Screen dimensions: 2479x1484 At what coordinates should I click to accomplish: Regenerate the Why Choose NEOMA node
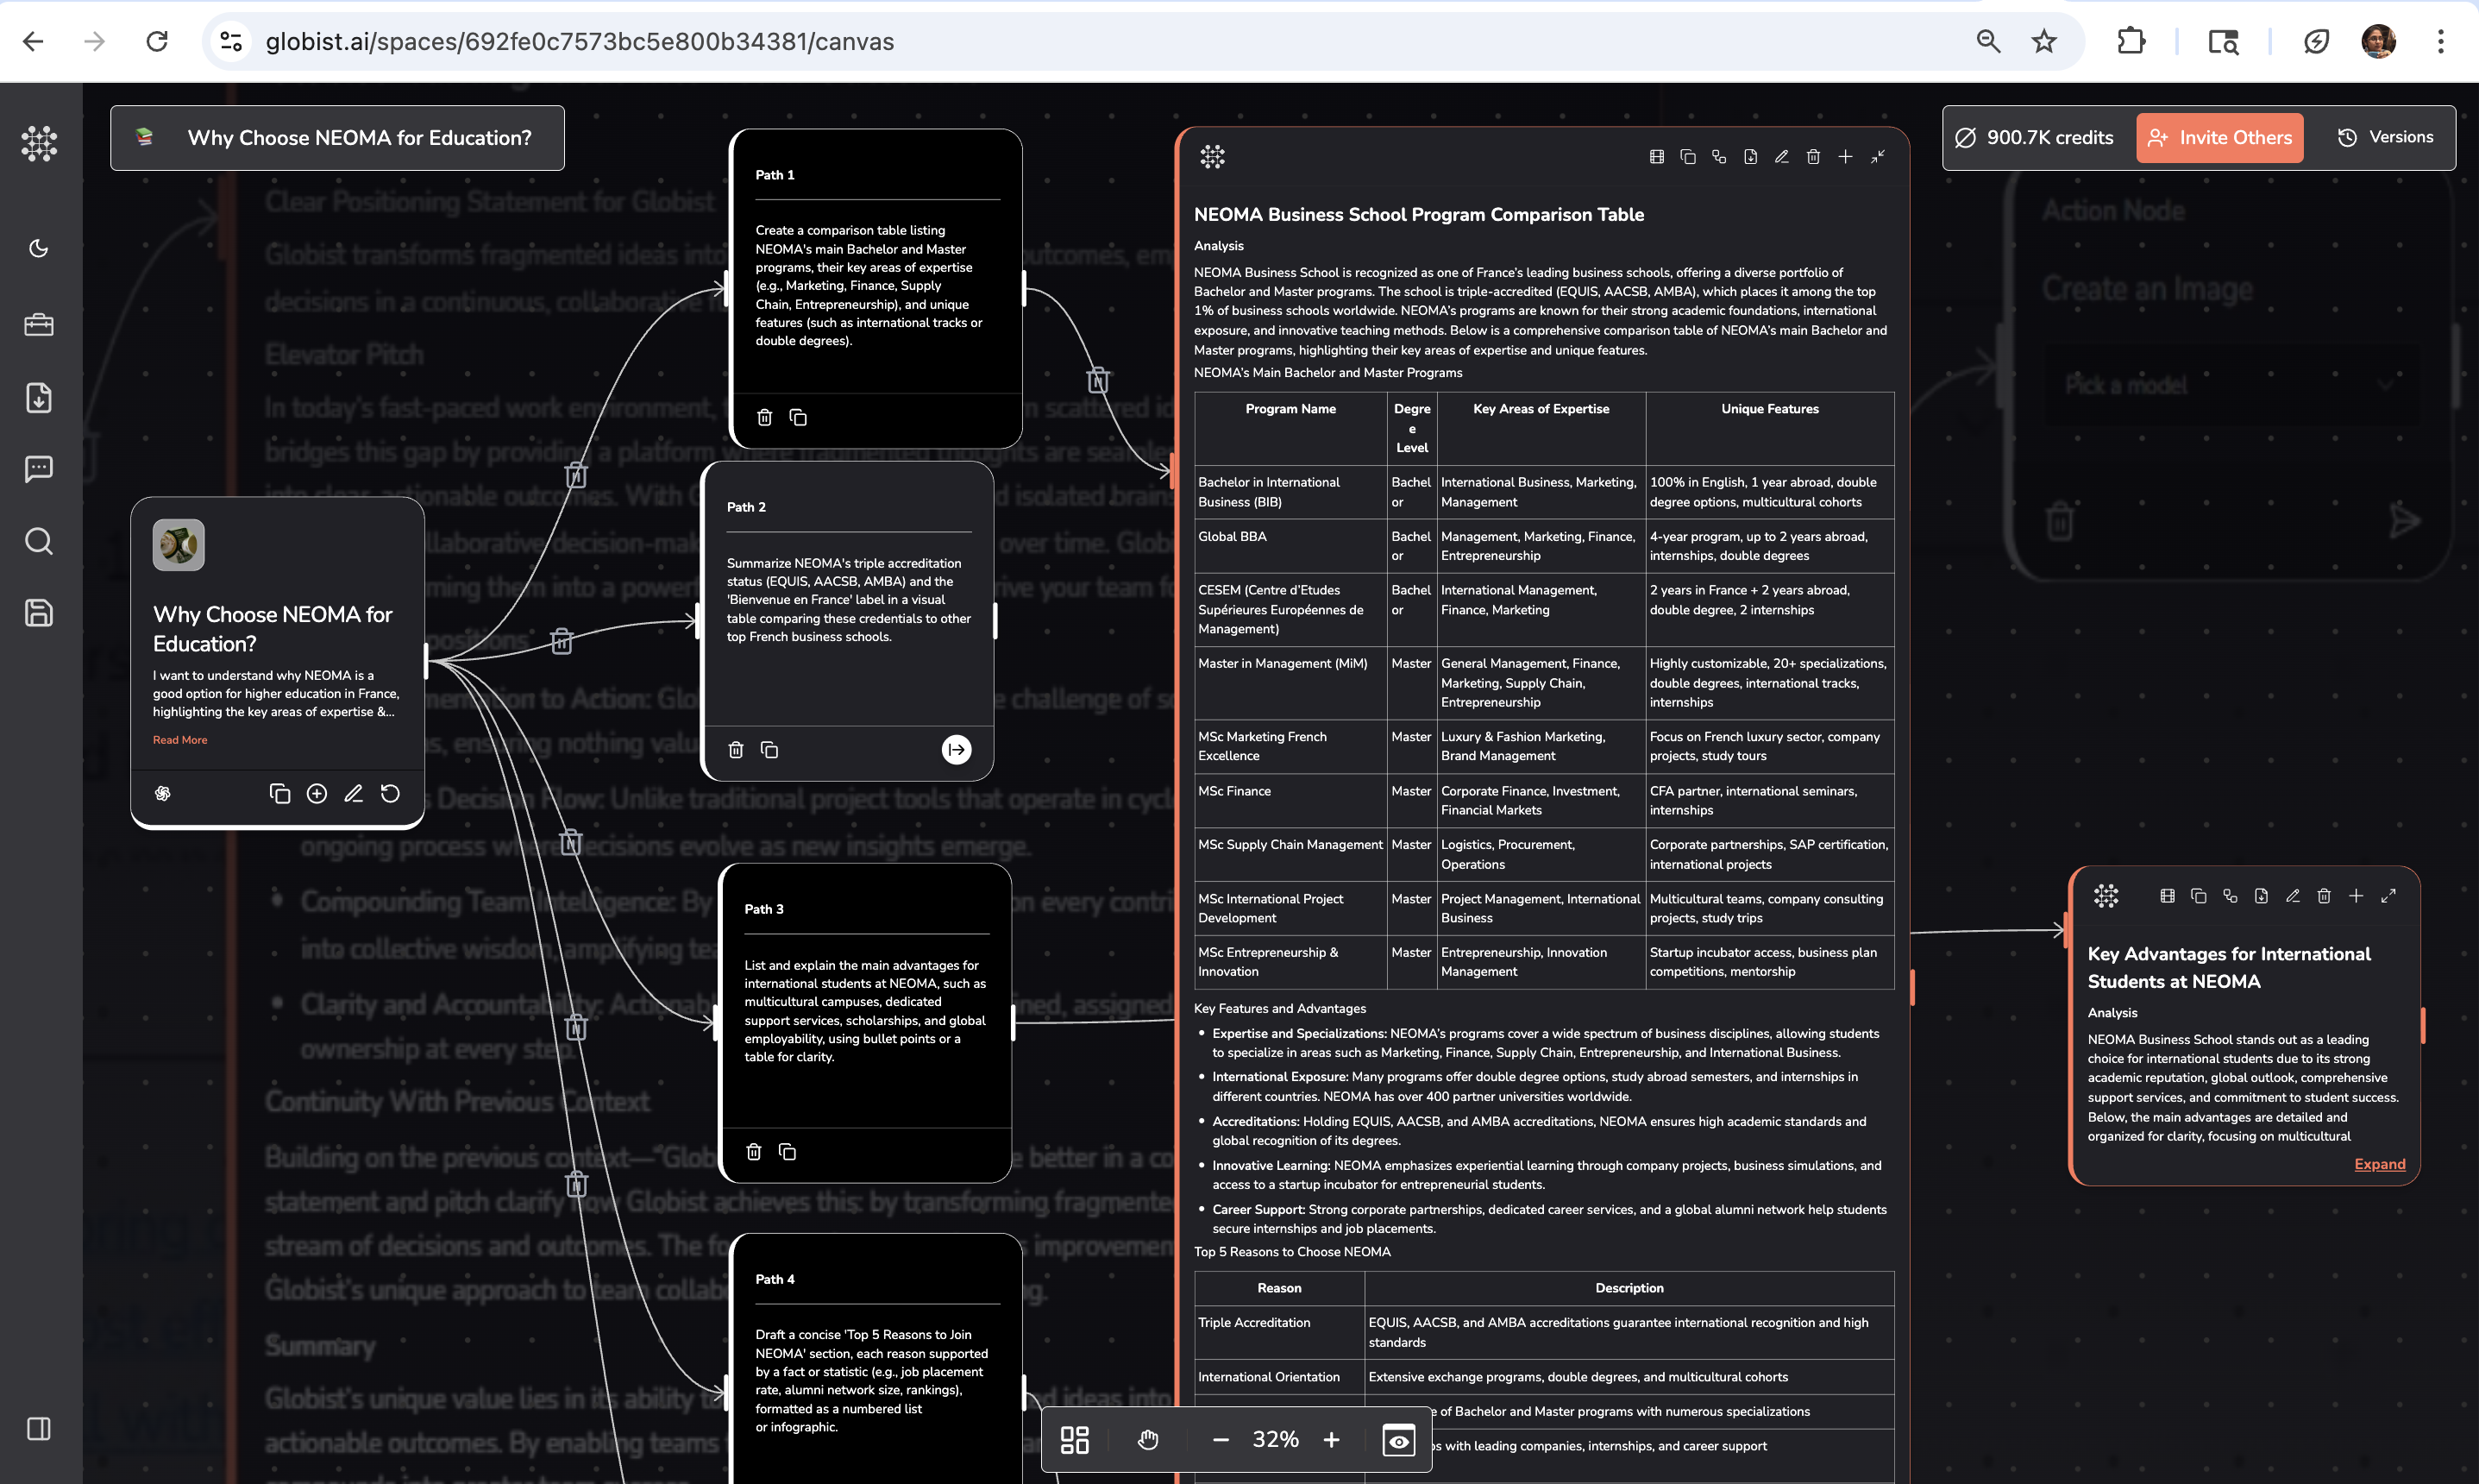pos(391,793)
